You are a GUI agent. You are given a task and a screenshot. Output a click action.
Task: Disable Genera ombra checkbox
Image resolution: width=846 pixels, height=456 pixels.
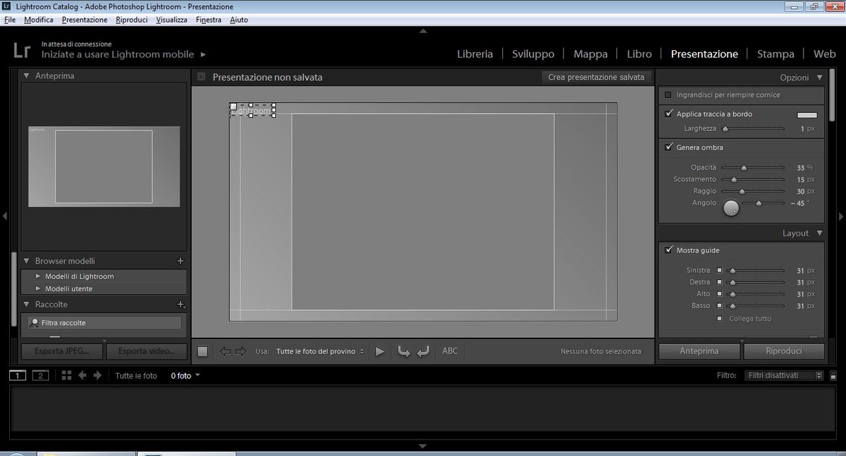point(669,147)
